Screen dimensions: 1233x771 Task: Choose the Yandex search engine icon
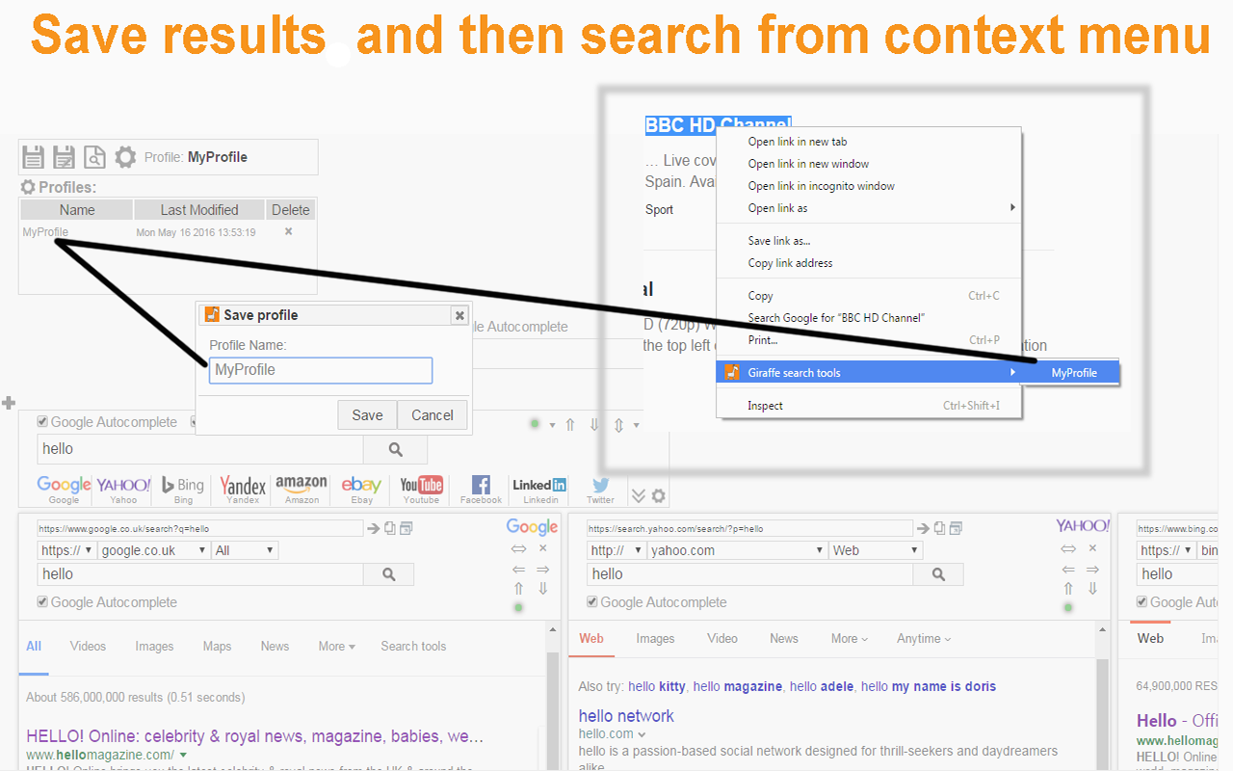(x=243, y=489)
